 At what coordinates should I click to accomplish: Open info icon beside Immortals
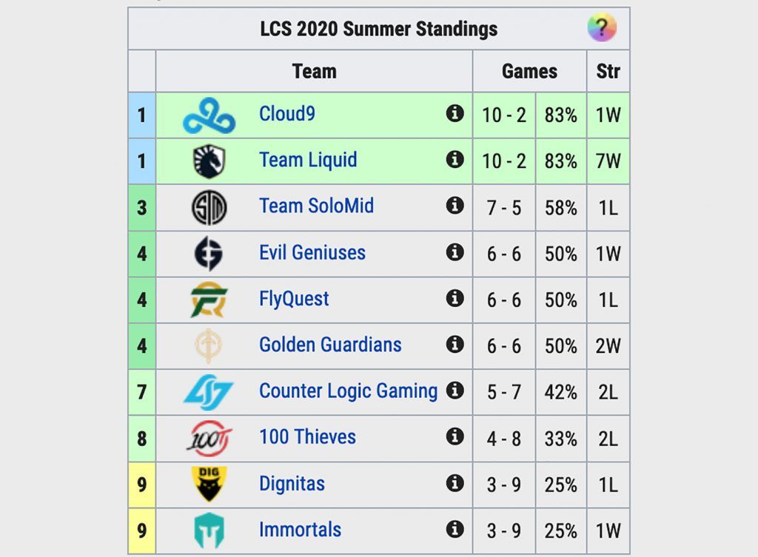point(455,529)
